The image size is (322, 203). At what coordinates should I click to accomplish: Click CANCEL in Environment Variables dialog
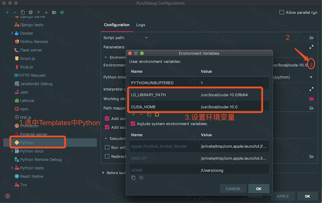pos(233,188)
